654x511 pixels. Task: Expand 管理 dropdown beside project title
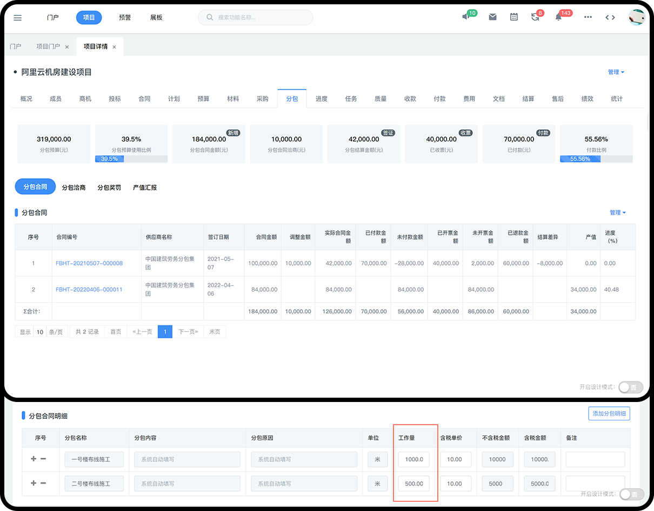coord(616,72)
